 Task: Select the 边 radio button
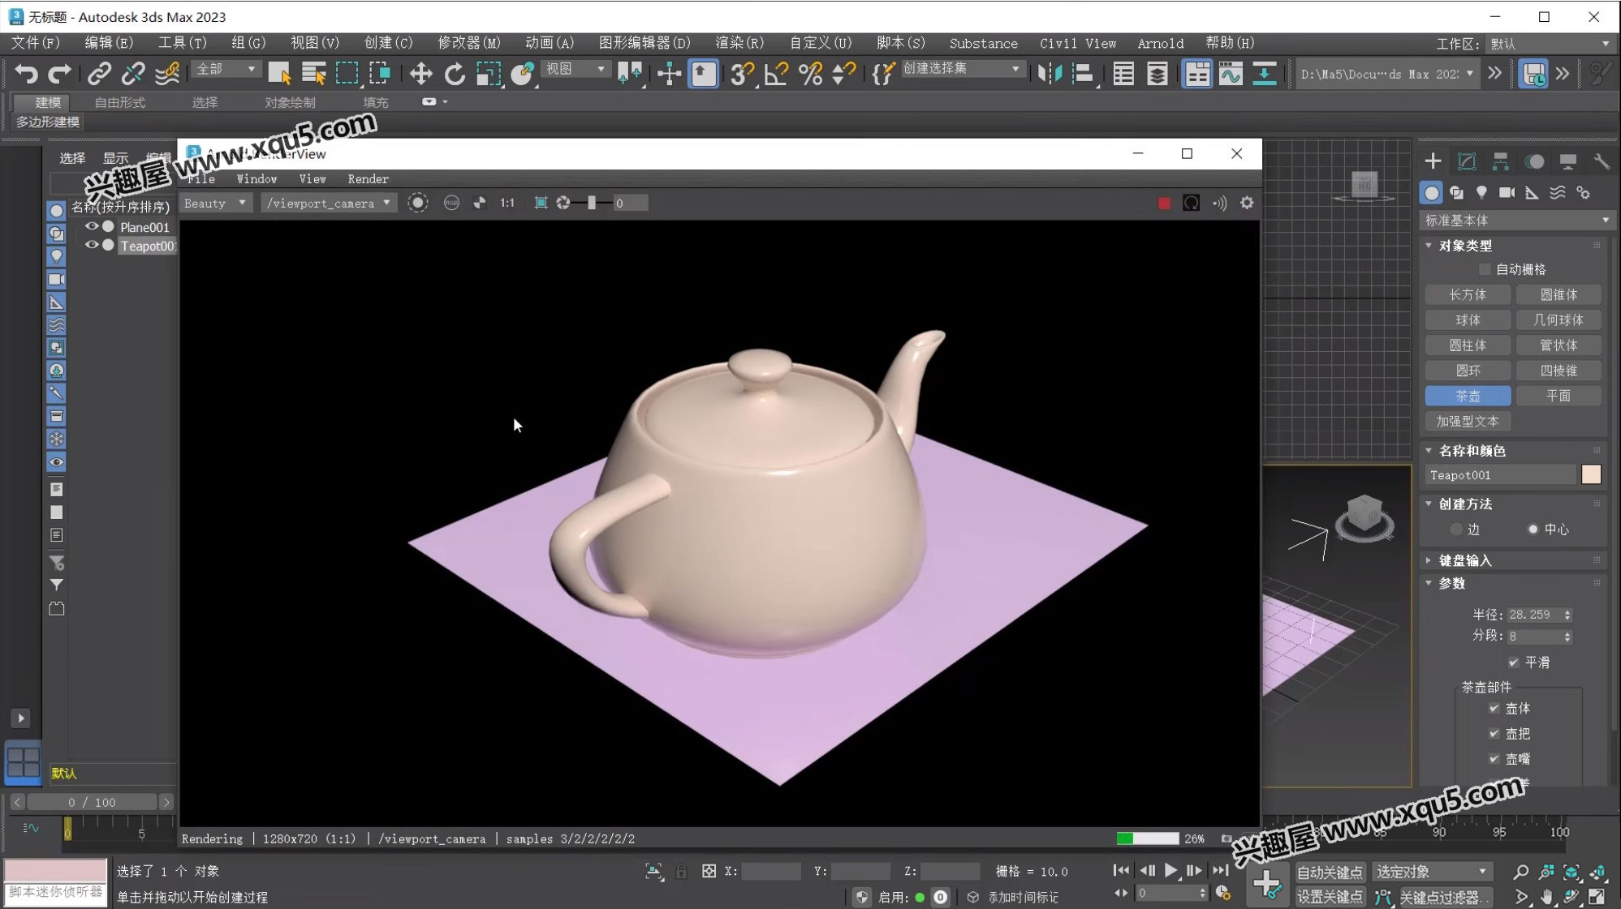[1455, 529]
